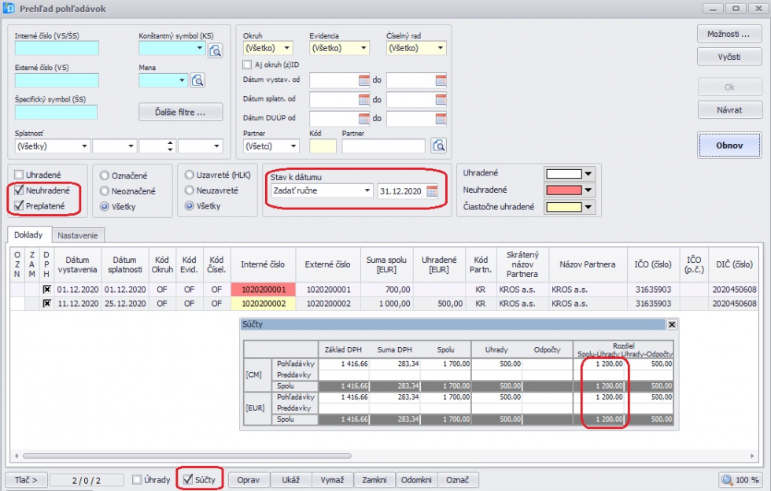Enable the Uhradené checkbox

(x=19, y=175)
